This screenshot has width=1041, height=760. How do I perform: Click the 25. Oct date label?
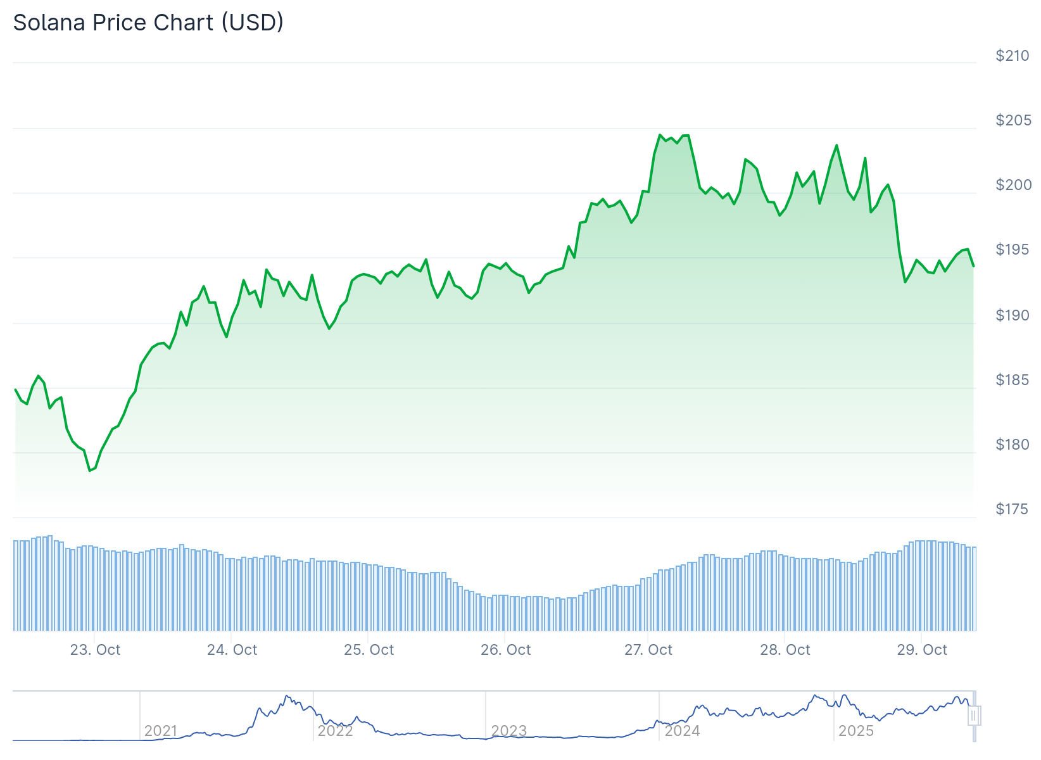369,650
